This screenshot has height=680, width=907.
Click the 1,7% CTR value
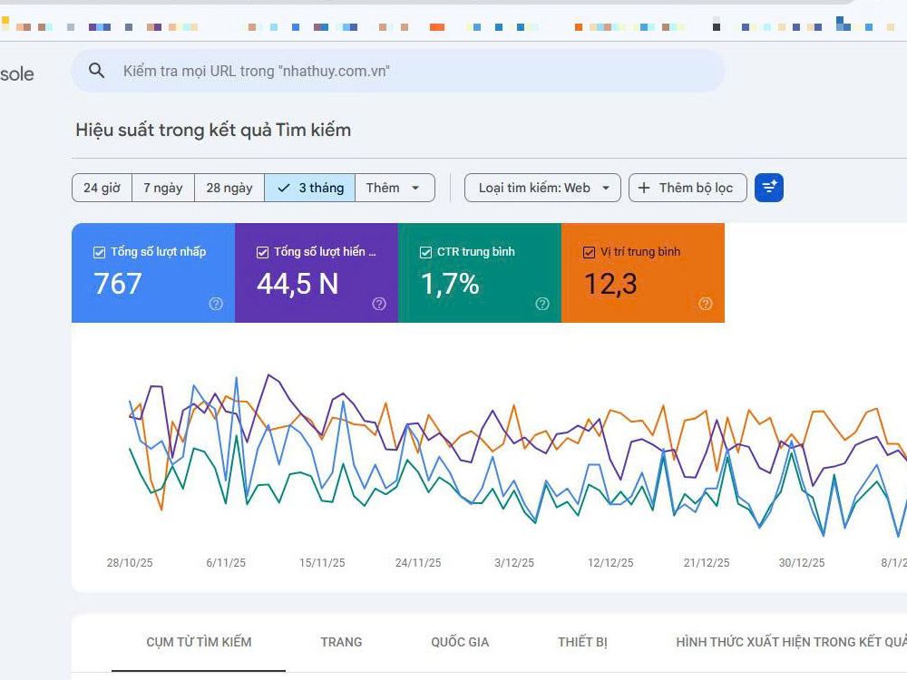(x=450, y=284)
